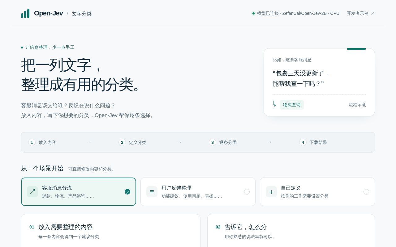Viewport: 396px width, 247px height.
Task: Click the sample message text 包裹三天没更新了
Action: tap(301, 73)
